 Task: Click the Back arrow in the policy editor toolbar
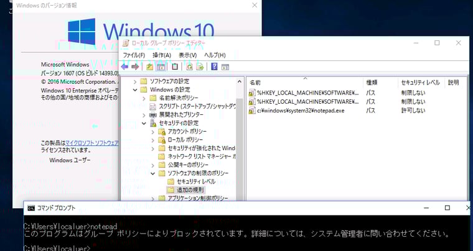point(124,67)
